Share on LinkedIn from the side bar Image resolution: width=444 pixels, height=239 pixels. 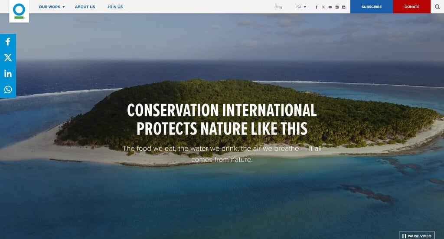pyautogui.click(x=8, y=74)
